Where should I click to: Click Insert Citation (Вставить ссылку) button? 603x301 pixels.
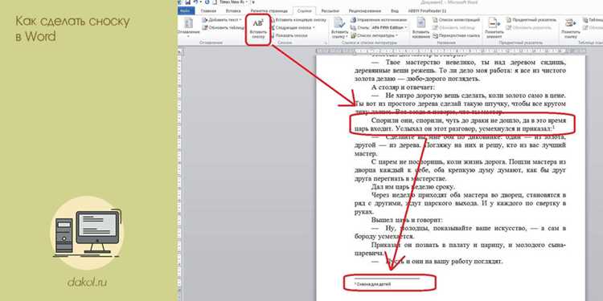(339, 27)
